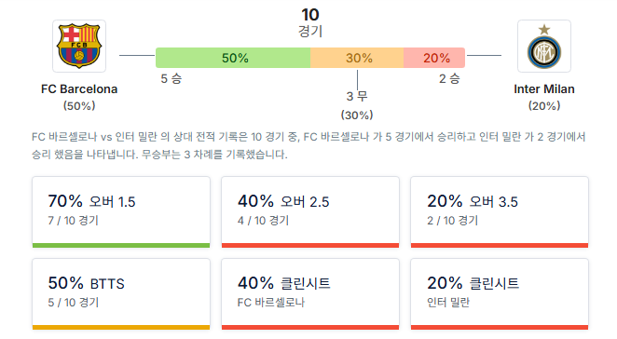This screenshot has width=617, height=339.
Task: Open the 20% 클린시트 인터 밀란 card
Action: coord(500,293)
